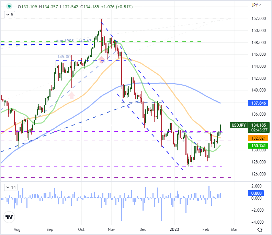This screenshot has width=272, height=235.
Task: Click the 134.185 current price label
Action: (259, 125)
